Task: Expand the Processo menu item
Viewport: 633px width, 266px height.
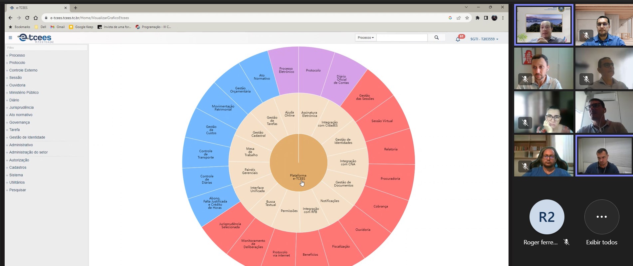Action: 17,55
